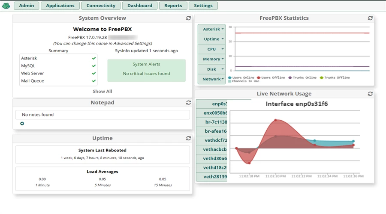
Task: Click the SysInfo updated timestamp text
Action: [147, 51]
